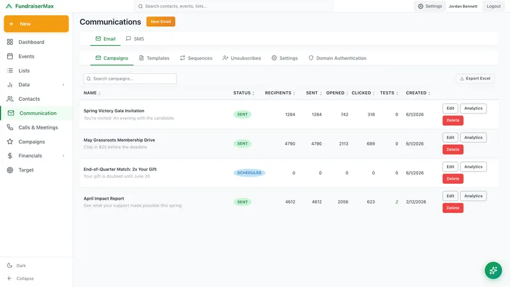510x287 pixels.
Task: Click the Templates document icon
Action: pos(141,58)
